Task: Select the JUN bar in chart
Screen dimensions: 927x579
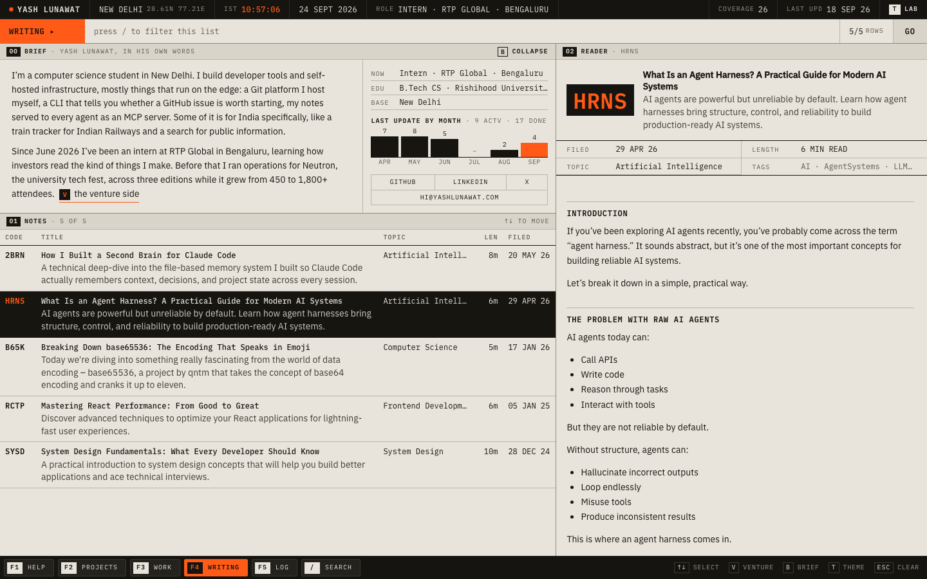Action: (444, 148)
